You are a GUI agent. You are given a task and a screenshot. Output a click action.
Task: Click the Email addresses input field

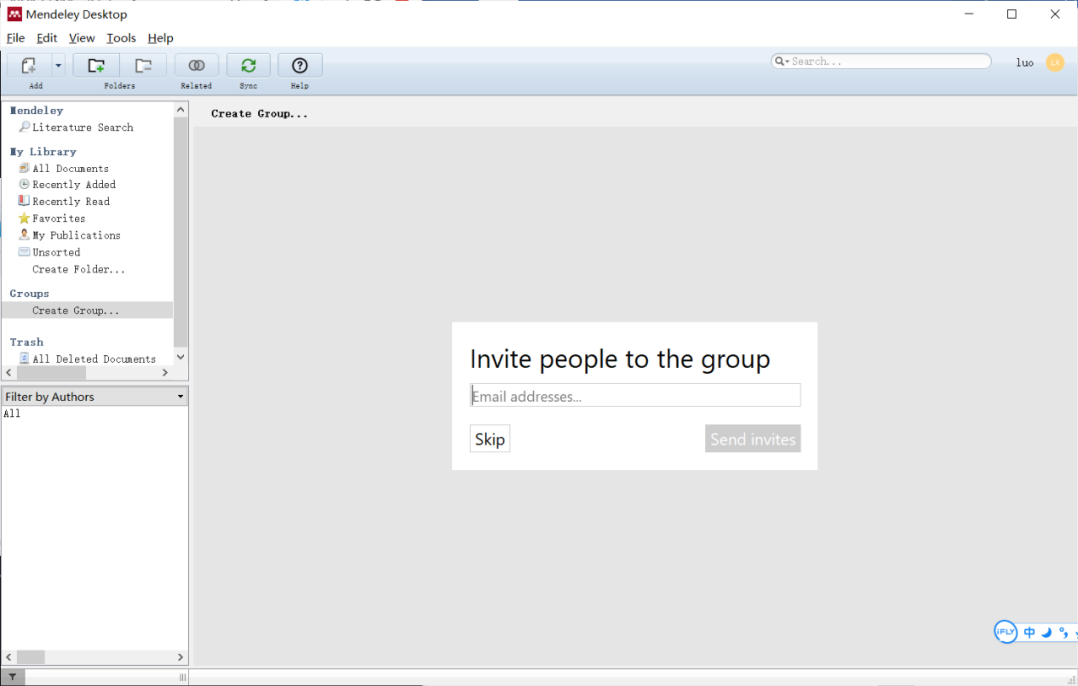tap(635, 396)
